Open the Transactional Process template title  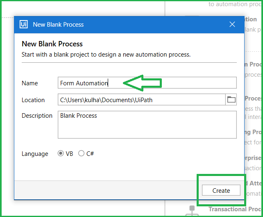click(x=234, y=209)
